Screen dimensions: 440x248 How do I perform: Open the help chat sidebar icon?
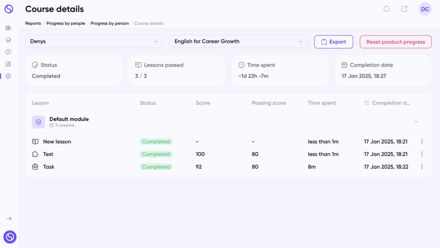(x=8, y=52)
